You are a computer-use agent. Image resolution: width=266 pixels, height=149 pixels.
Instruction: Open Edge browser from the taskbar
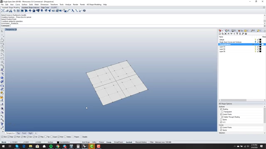point(24,146)
